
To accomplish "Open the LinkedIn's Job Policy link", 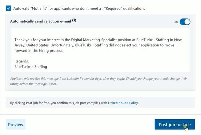I will (x=123, y=103).
